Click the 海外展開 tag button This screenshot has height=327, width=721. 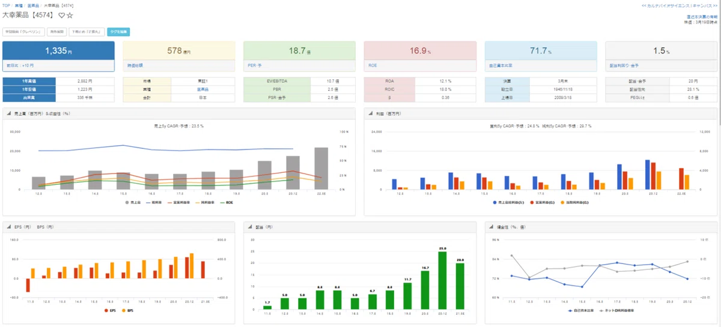click(58, 32)
